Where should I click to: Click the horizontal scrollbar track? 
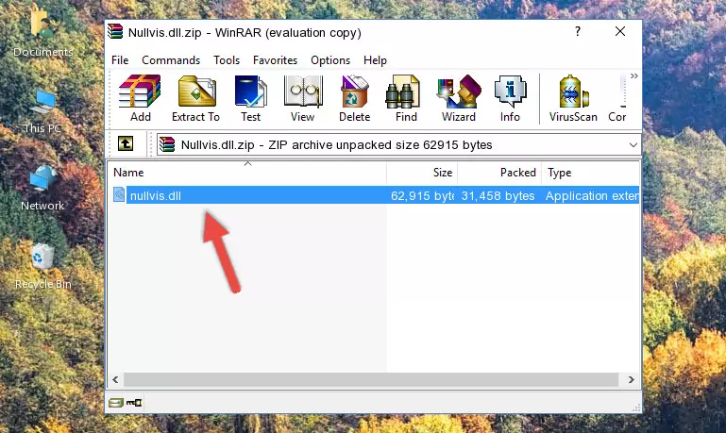click(371, 380)
